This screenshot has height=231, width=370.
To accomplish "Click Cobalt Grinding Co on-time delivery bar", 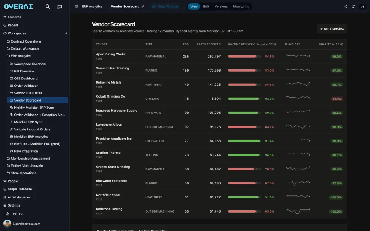I will pos(245,99).
